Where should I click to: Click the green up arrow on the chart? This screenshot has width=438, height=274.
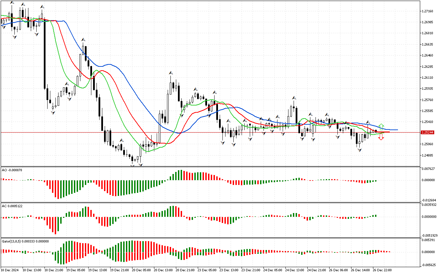coord(382,126)
